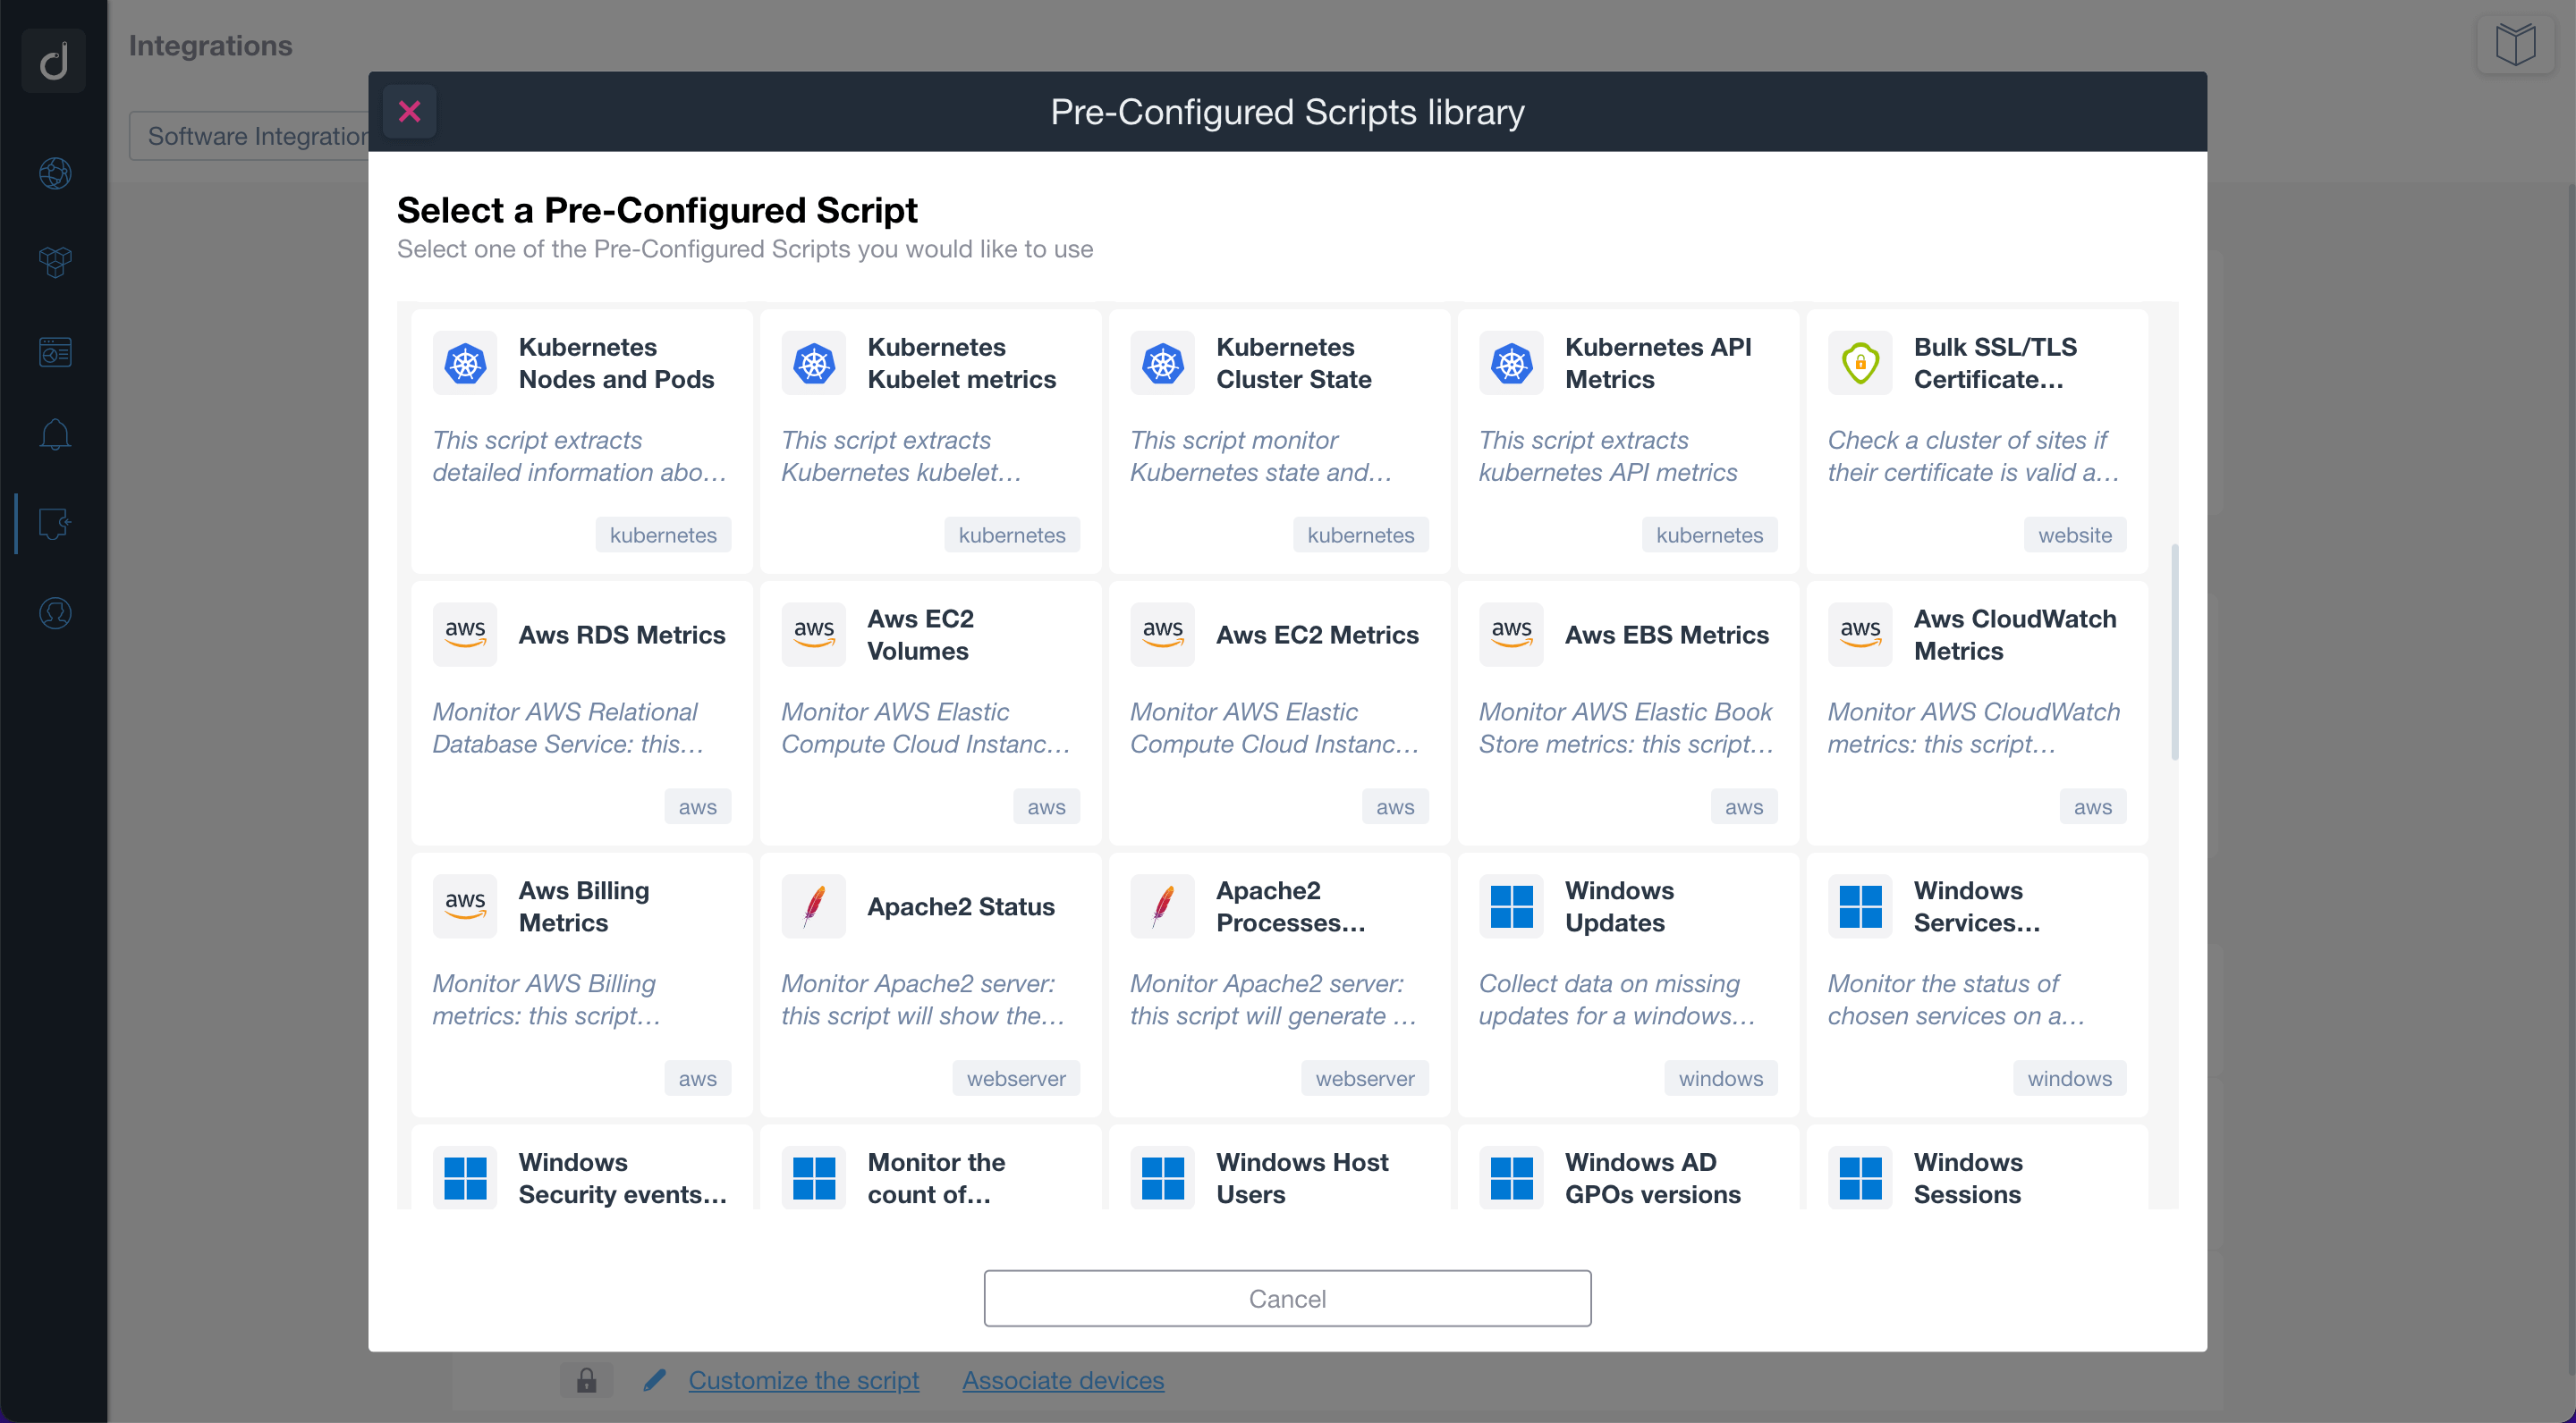This screenshot has width=2576, height=1423.
Task: Select the Aws EC2 Volumes title
Action: click(x=920, y=635)
